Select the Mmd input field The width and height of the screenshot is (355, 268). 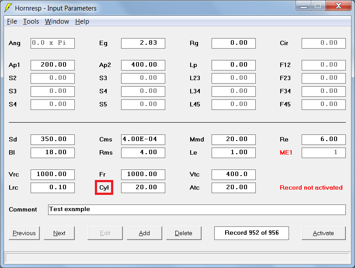pyautogui.click(x=233, y=139)
